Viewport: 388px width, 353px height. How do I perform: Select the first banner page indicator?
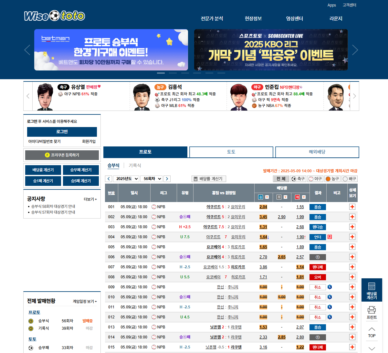(x=161, y=73)
